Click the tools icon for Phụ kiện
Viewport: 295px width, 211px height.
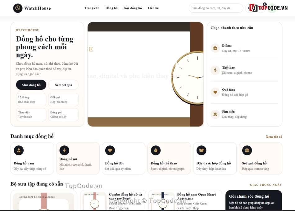(215, 114)
